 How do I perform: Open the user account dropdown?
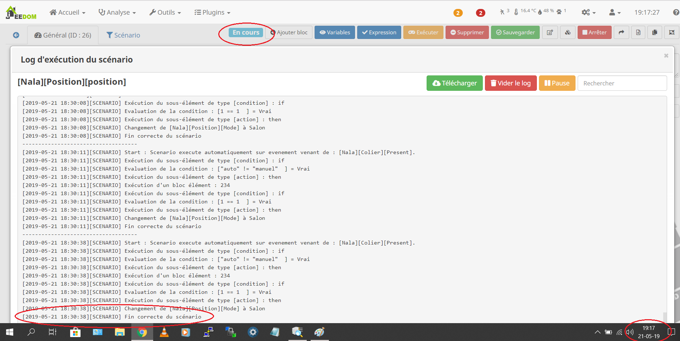(615, 13)
